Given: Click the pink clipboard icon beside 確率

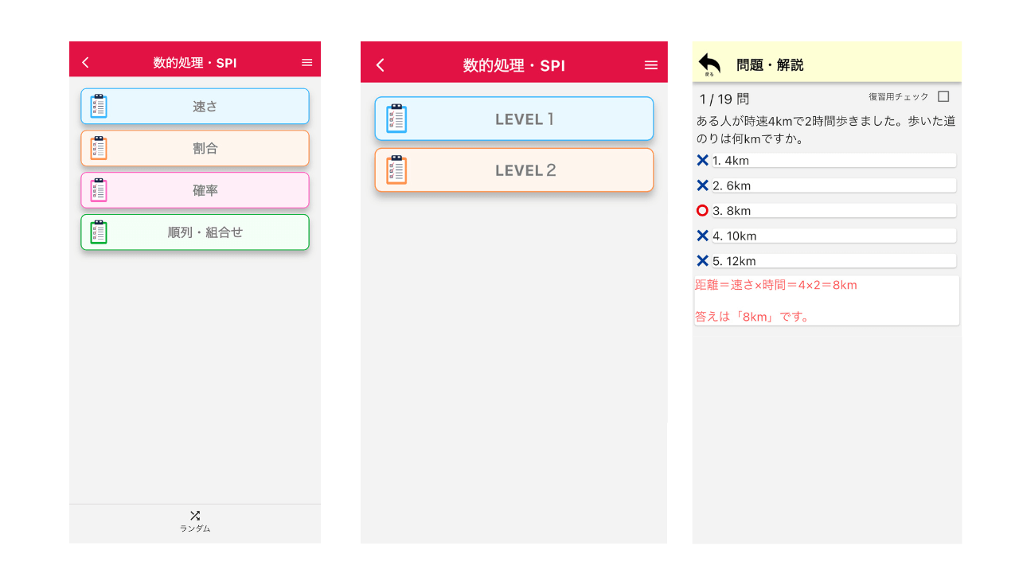Looking at the screenshot, I should click(99, 190).
